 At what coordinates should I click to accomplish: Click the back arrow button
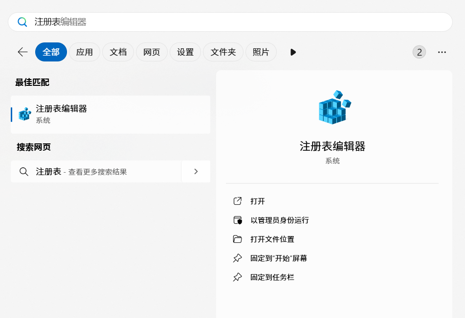[x=22, y=52]
